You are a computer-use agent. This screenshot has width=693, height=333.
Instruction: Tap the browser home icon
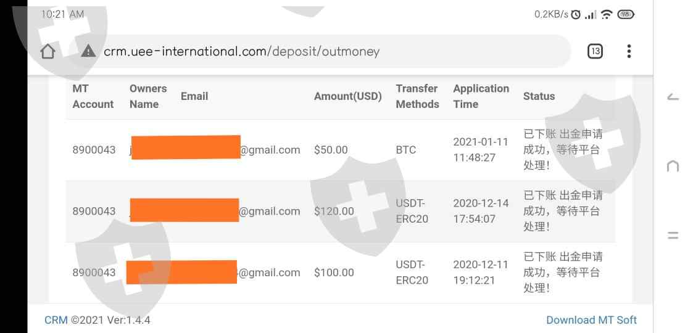pyautogui.click(x=48, y=51)
